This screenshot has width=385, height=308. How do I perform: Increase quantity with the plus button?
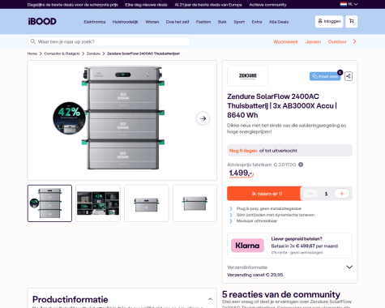tap(342, 194)
